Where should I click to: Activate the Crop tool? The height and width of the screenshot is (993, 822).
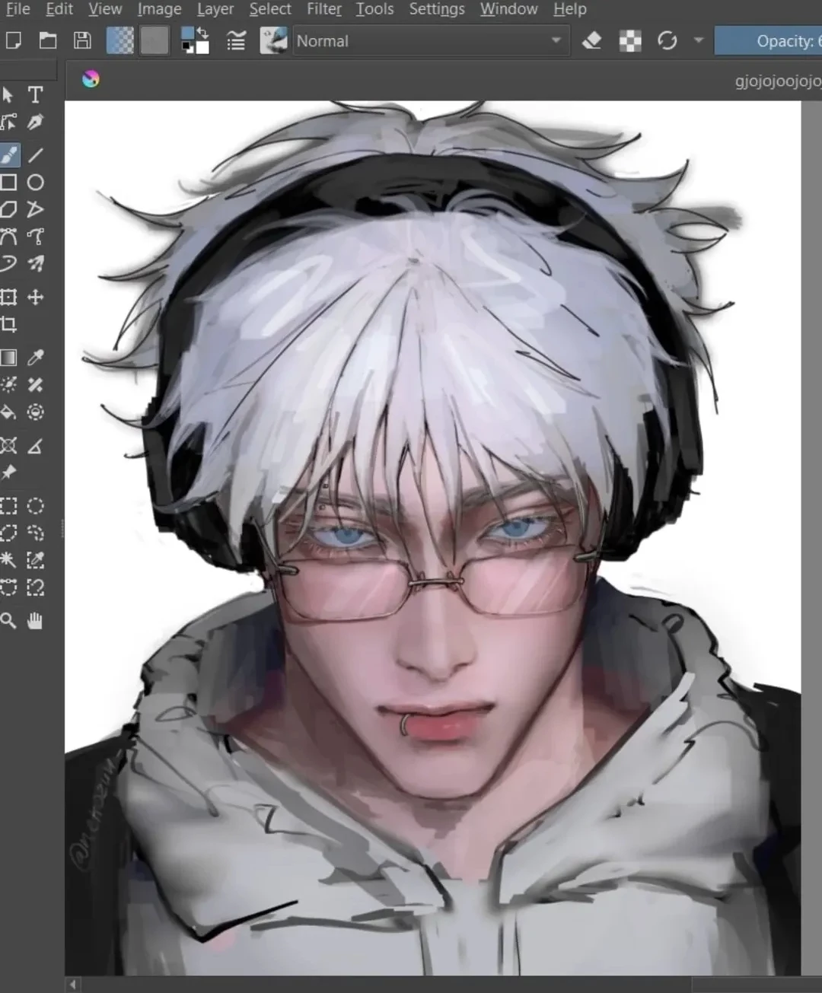coord(9,325)
